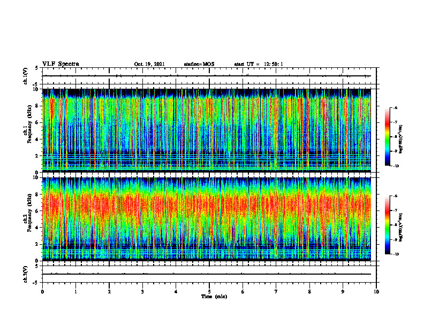Click the ch.2 "Frequency (kHz)" axis label
The width and height of the screenshot is (424, 327).
pos(30,212)
